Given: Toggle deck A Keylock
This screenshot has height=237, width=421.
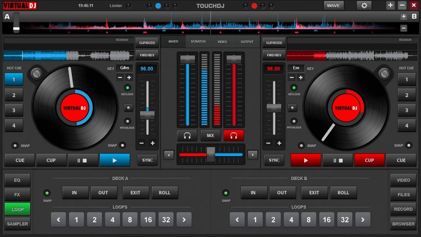Looking at the screenshot, I should (127, 88).
